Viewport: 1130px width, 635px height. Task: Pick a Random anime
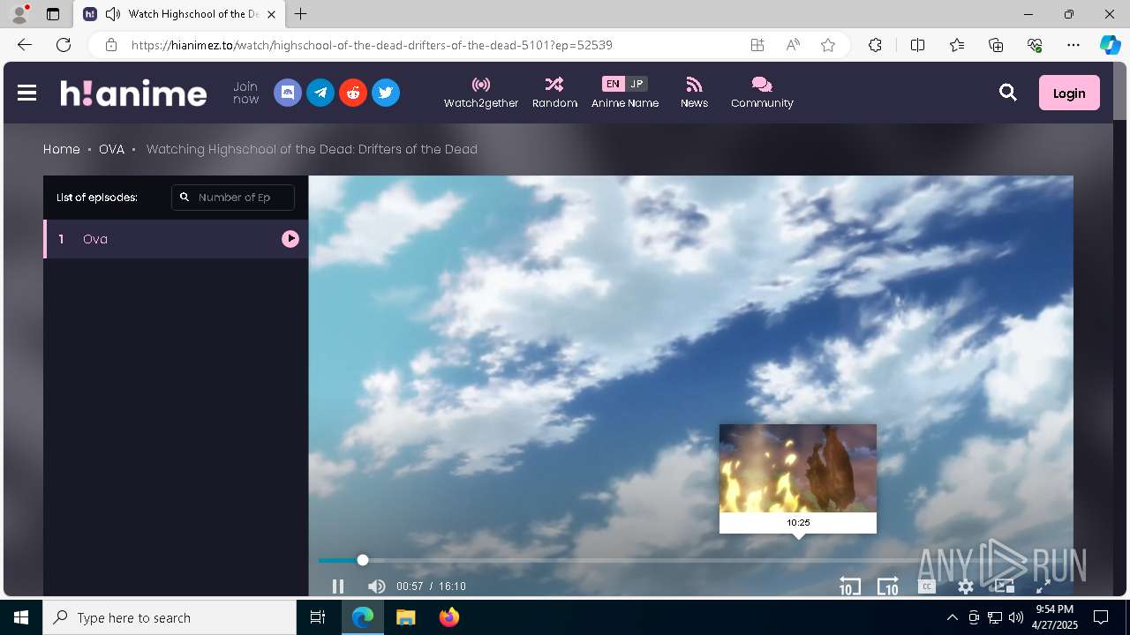[x=554, y=93]
